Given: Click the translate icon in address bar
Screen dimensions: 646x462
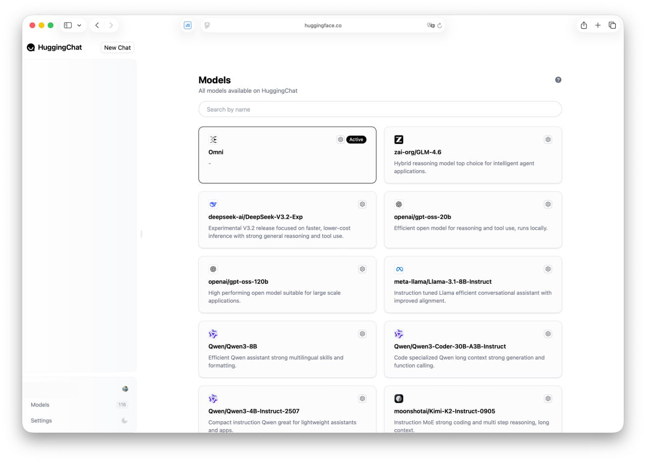Looking at the screenshot, I should (x=430, y=25).
